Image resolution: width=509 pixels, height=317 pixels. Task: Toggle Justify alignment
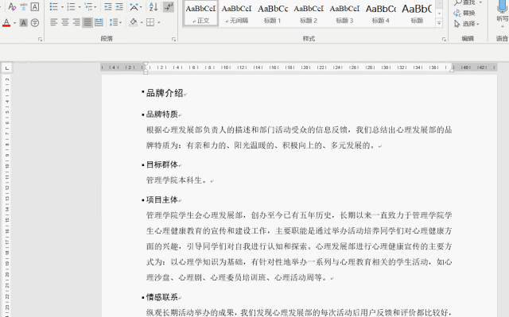click(87, 22)
